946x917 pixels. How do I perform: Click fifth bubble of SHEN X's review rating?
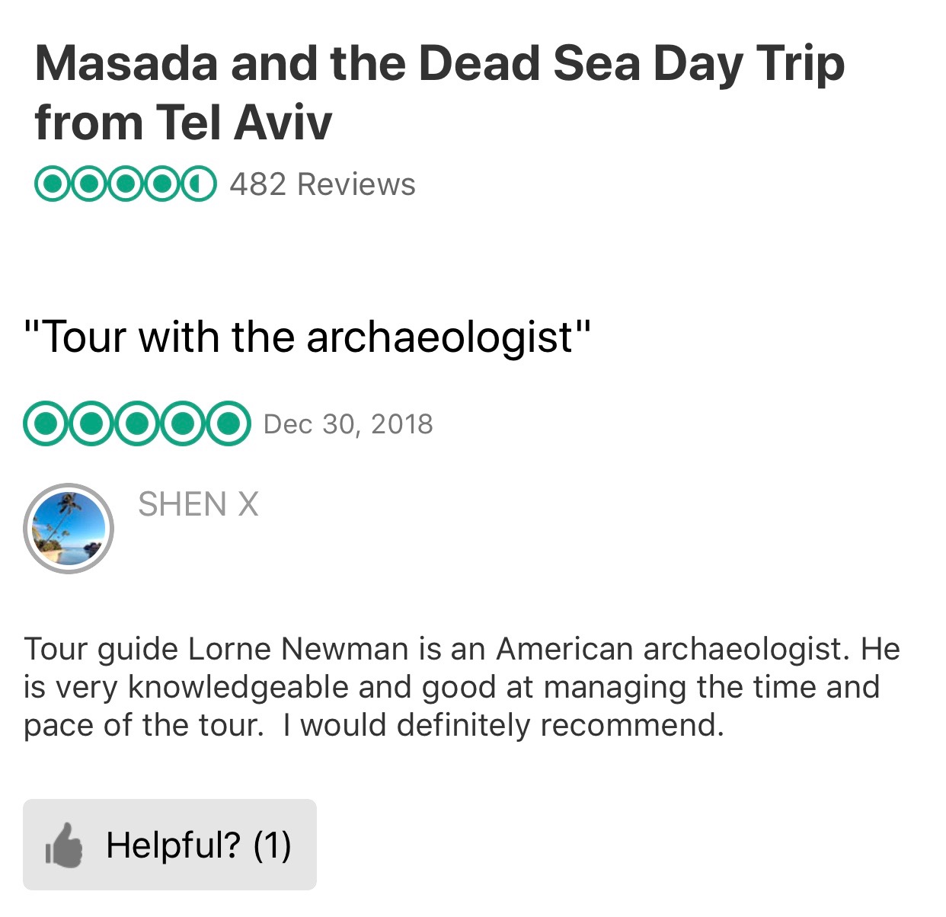pos(227,423)
